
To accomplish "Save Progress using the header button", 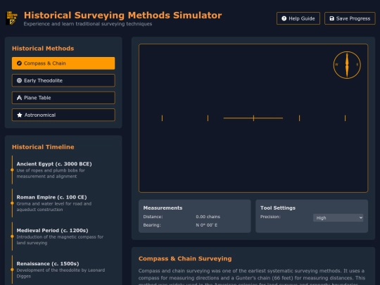I will pyautogui.click(x=350, y=18).
